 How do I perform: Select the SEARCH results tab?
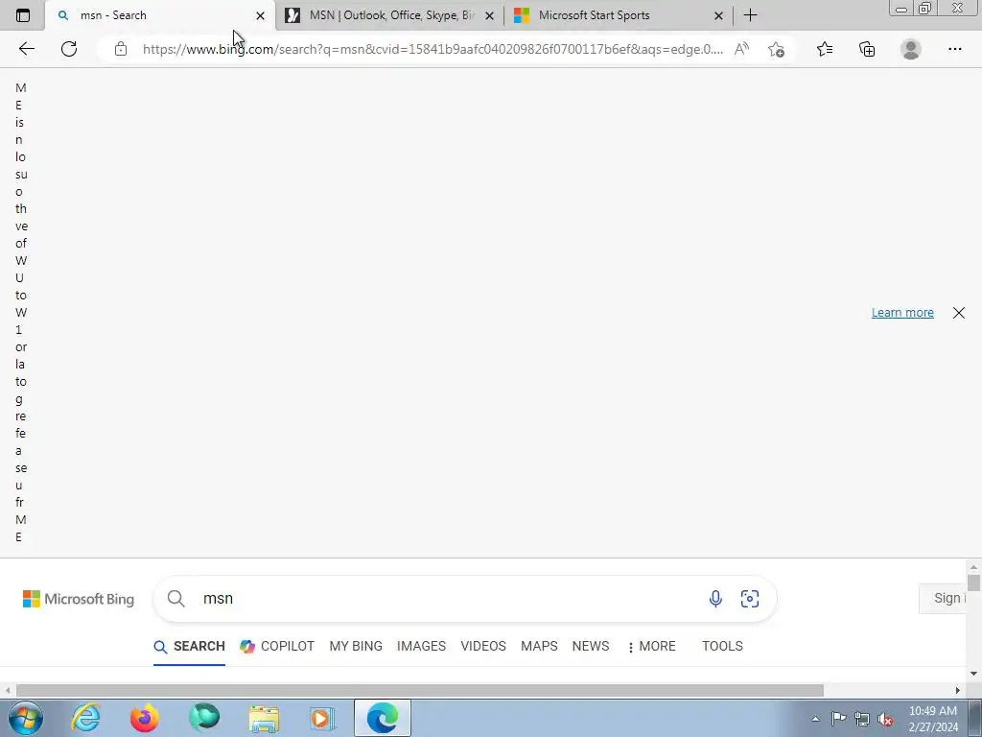point(189,646)
